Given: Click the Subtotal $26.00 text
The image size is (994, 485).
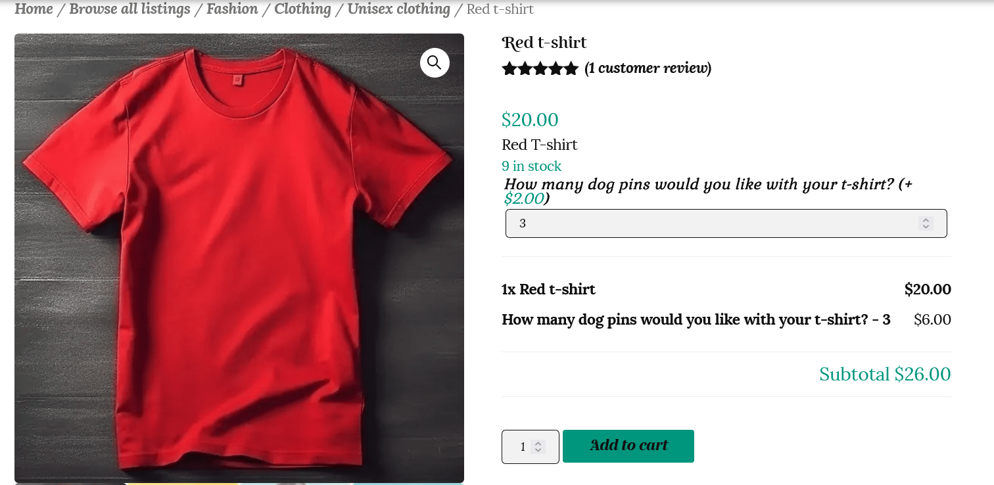Looking at the screenshot, I should [885, 375].
